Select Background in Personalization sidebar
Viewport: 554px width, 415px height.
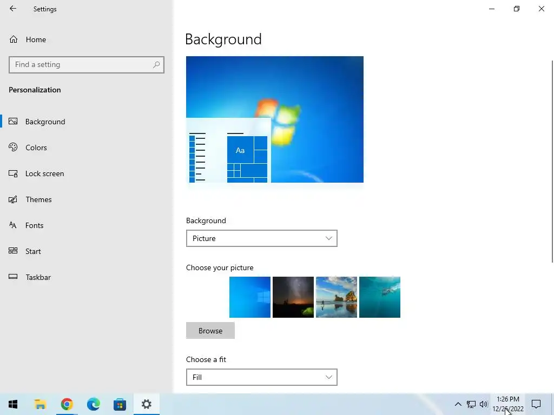tap(87, 122)
